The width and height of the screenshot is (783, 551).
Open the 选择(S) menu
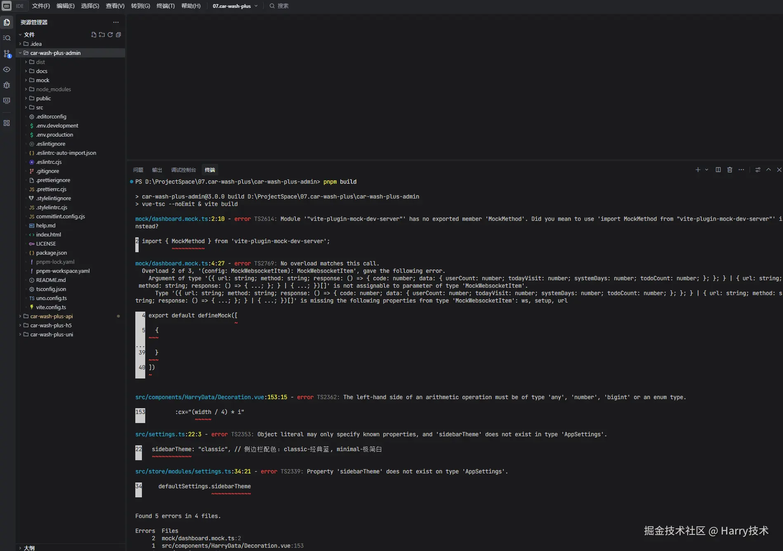(x=90, y=6)
